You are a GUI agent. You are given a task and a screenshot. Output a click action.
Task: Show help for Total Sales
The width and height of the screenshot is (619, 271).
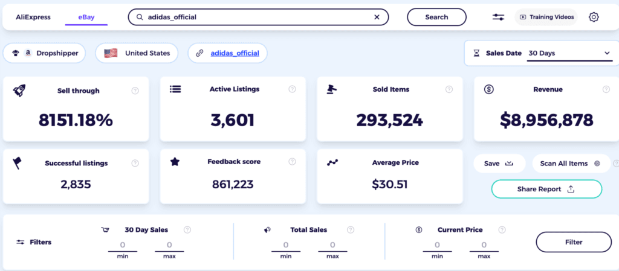(351, 229)
